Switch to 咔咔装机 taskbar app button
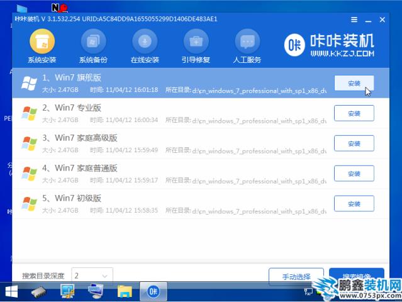 (154, 291)
